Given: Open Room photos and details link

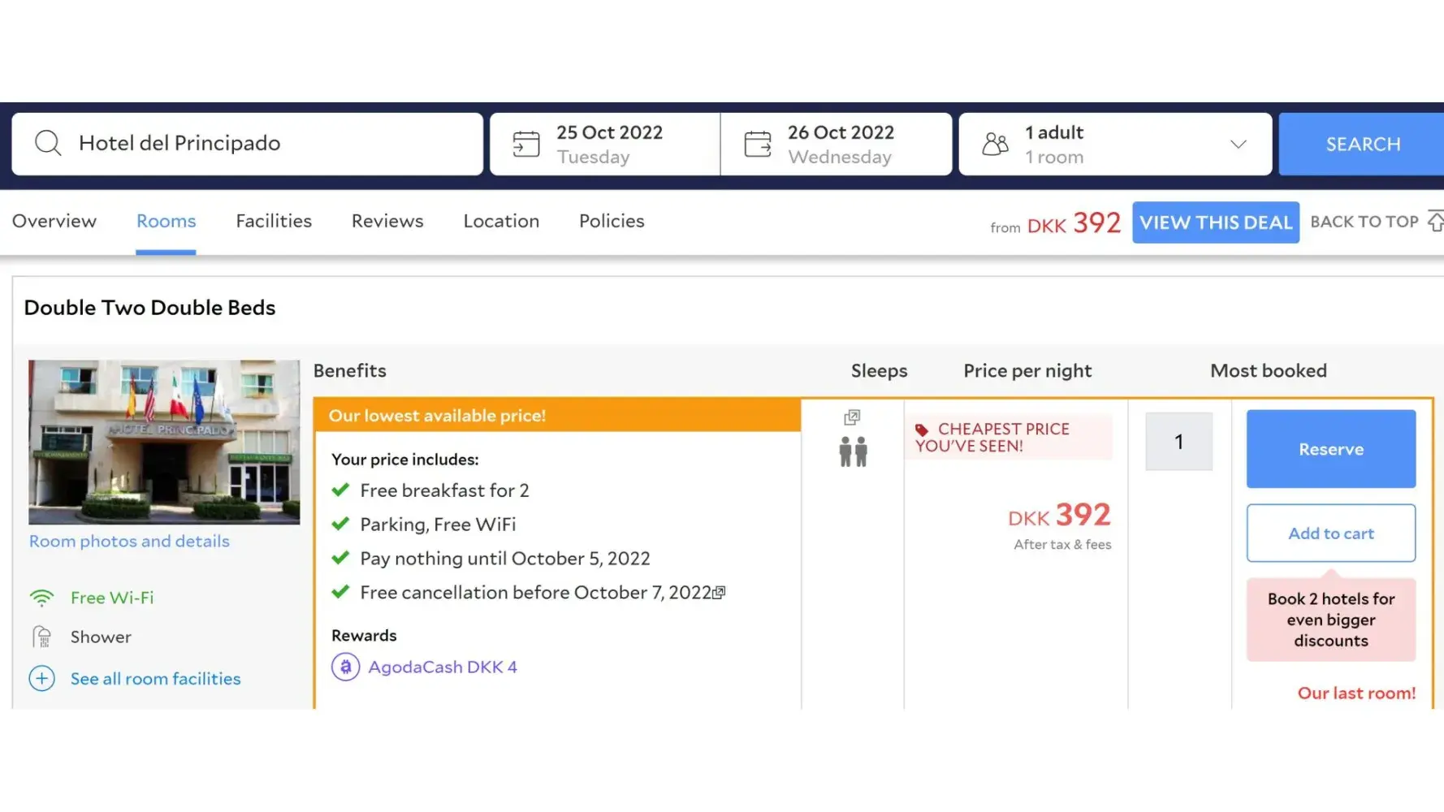Looking at the screenshot, I should click(129, 542).
